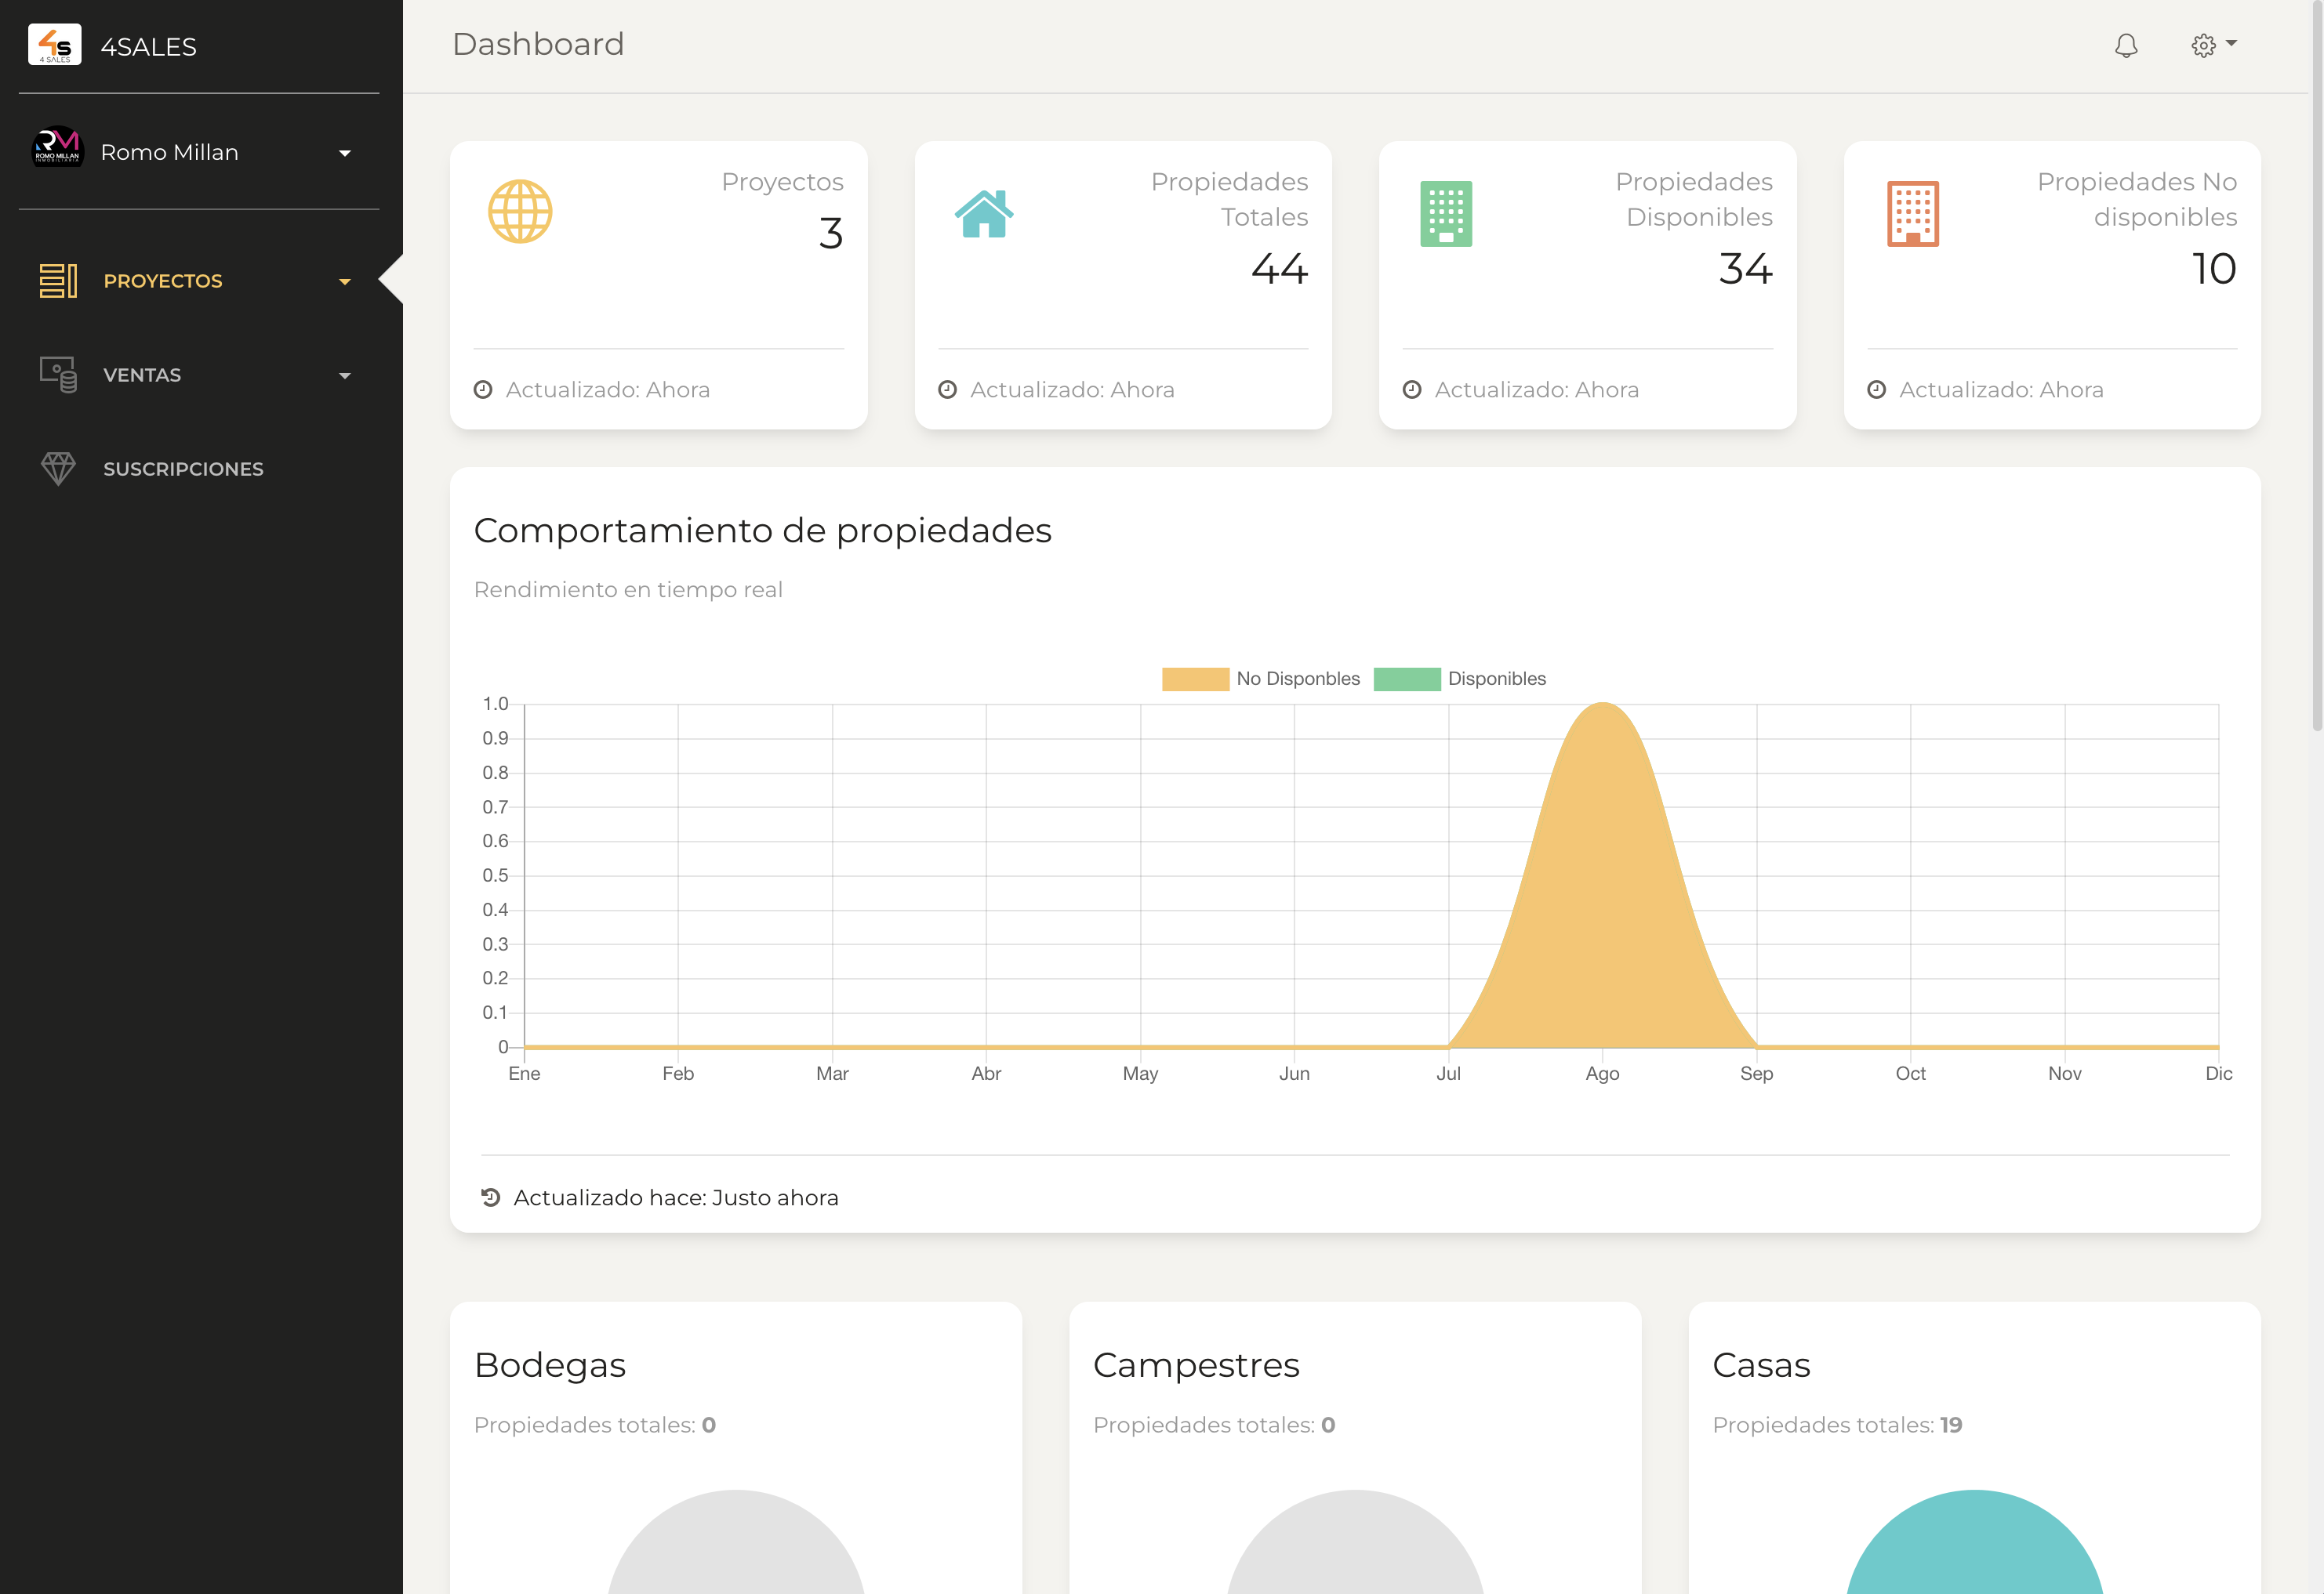Click the Ene axis label

pos(524,1074)
